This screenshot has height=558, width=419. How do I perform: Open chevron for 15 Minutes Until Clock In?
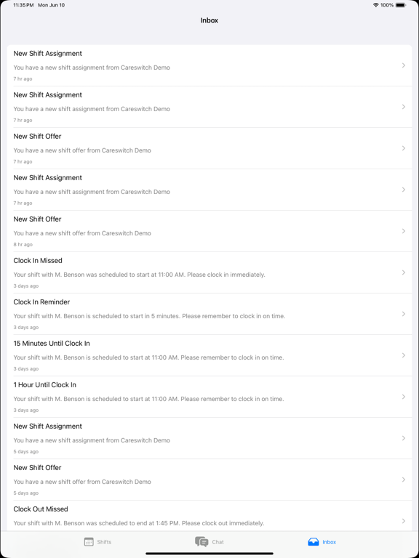point(403,355)
